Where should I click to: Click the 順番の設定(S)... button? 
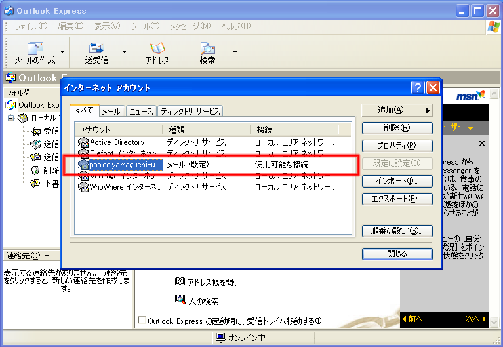pos(397,231)
